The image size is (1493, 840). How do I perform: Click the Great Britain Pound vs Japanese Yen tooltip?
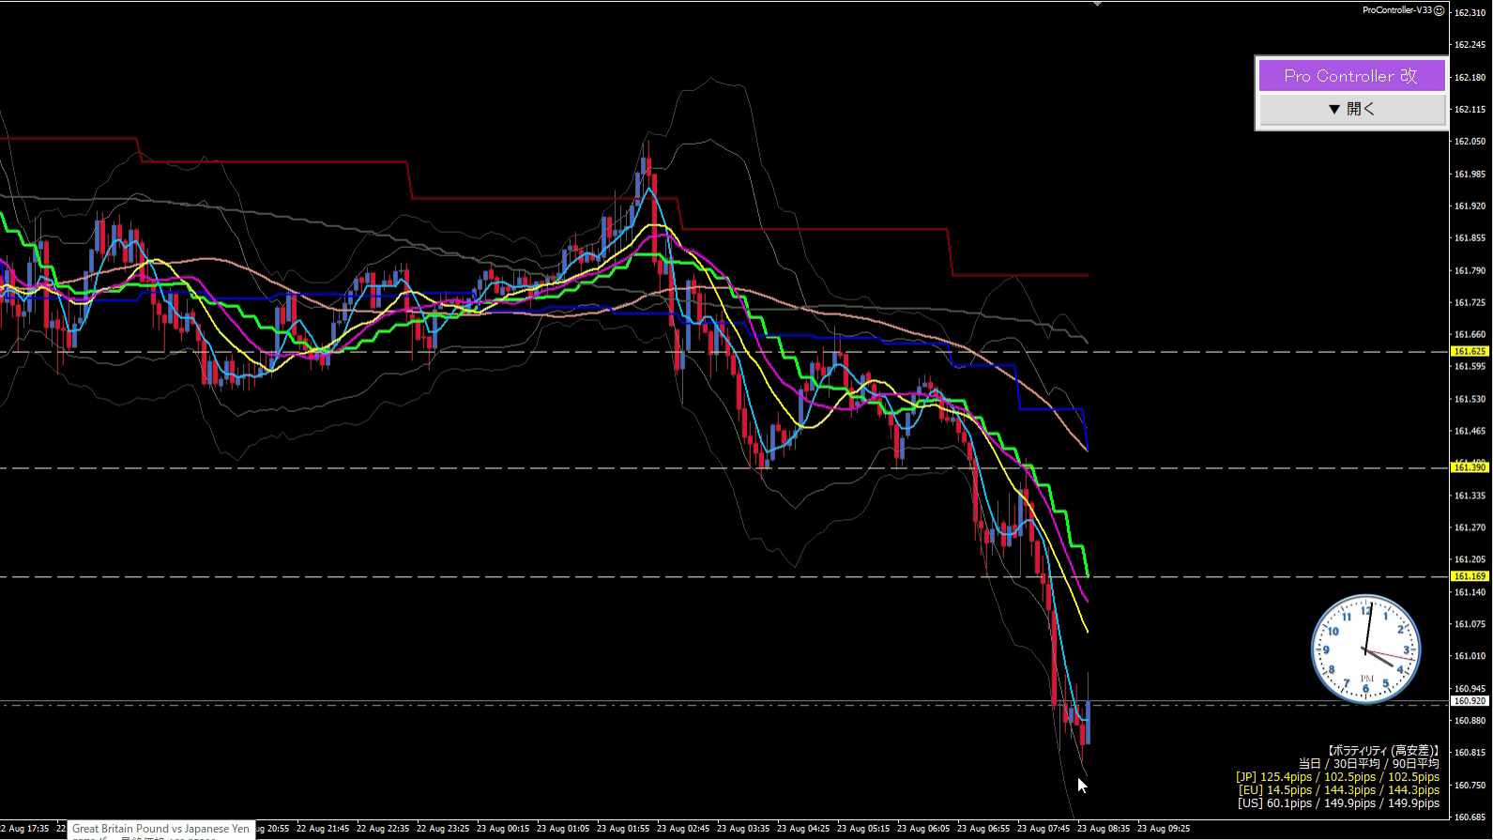point(161,829)
